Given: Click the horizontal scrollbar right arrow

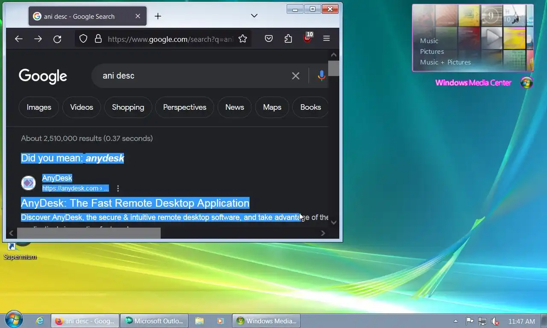Looking at the screenshot, I should click(323, 233).
